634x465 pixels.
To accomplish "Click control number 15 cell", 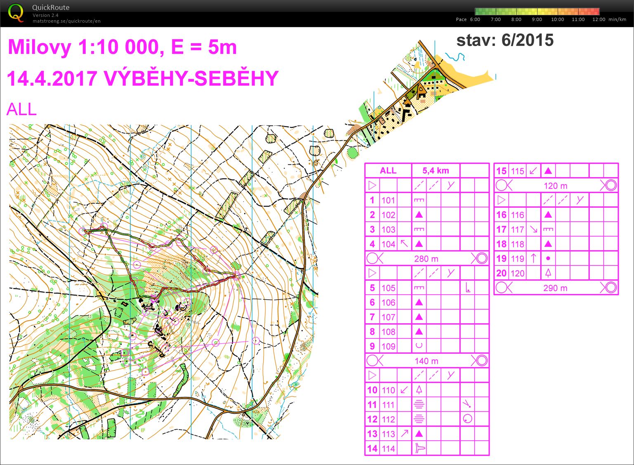I will click(502, 171).
